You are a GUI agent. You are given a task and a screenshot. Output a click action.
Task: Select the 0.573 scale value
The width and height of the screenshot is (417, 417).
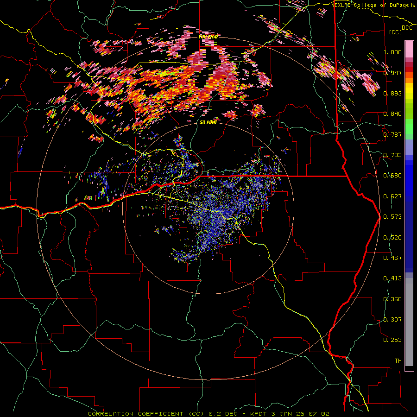[392, 217]
